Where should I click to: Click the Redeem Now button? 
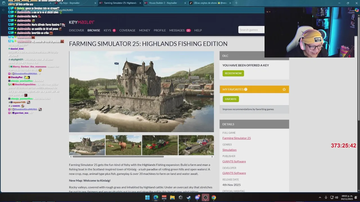click(233, 73)
